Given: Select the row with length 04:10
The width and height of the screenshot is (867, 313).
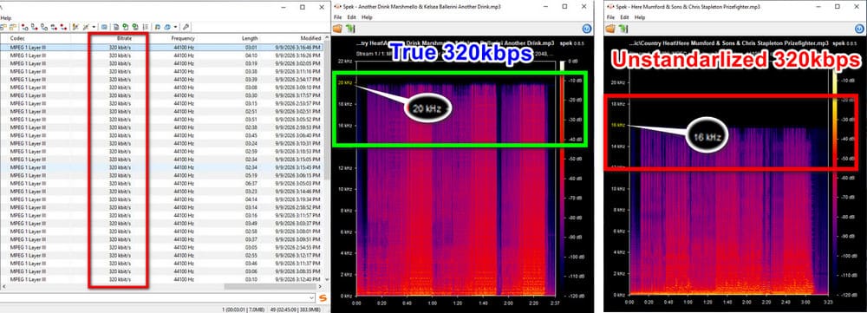Looking at the screenshot, I should pyautogui.click(x=161, y=55).
